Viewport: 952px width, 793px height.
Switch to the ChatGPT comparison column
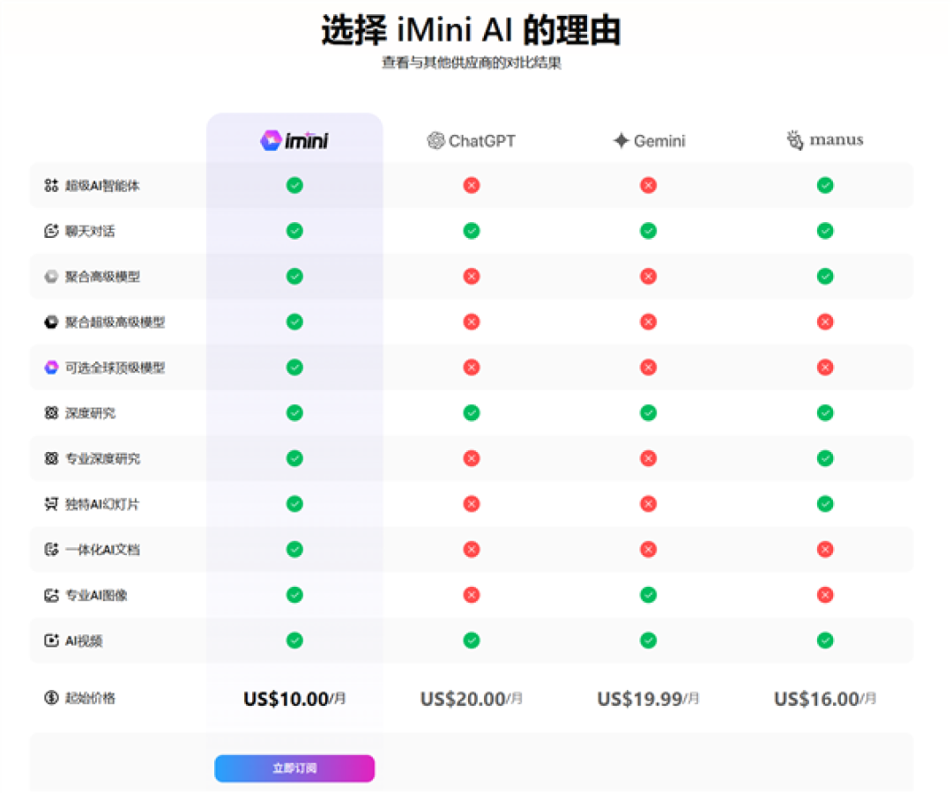[472, 140]
